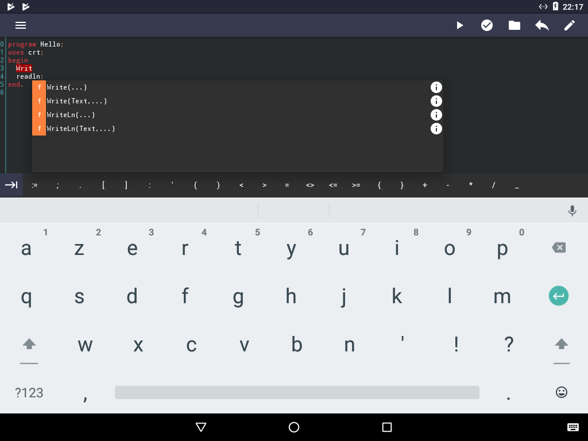
Task: Open the hamburger navigation menu
Action: coord(21,25)
